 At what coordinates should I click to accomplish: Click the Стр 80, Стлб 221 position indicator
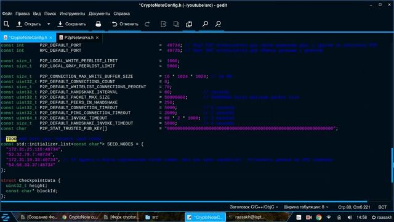coord(354,207)
